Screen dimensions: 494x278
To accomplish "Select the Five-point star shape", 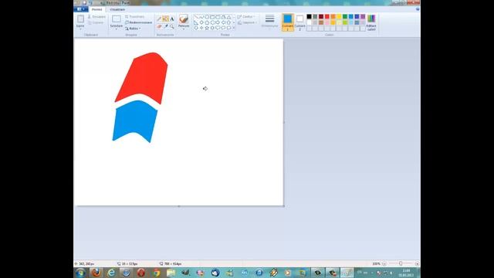I will (x=207, y=28).
